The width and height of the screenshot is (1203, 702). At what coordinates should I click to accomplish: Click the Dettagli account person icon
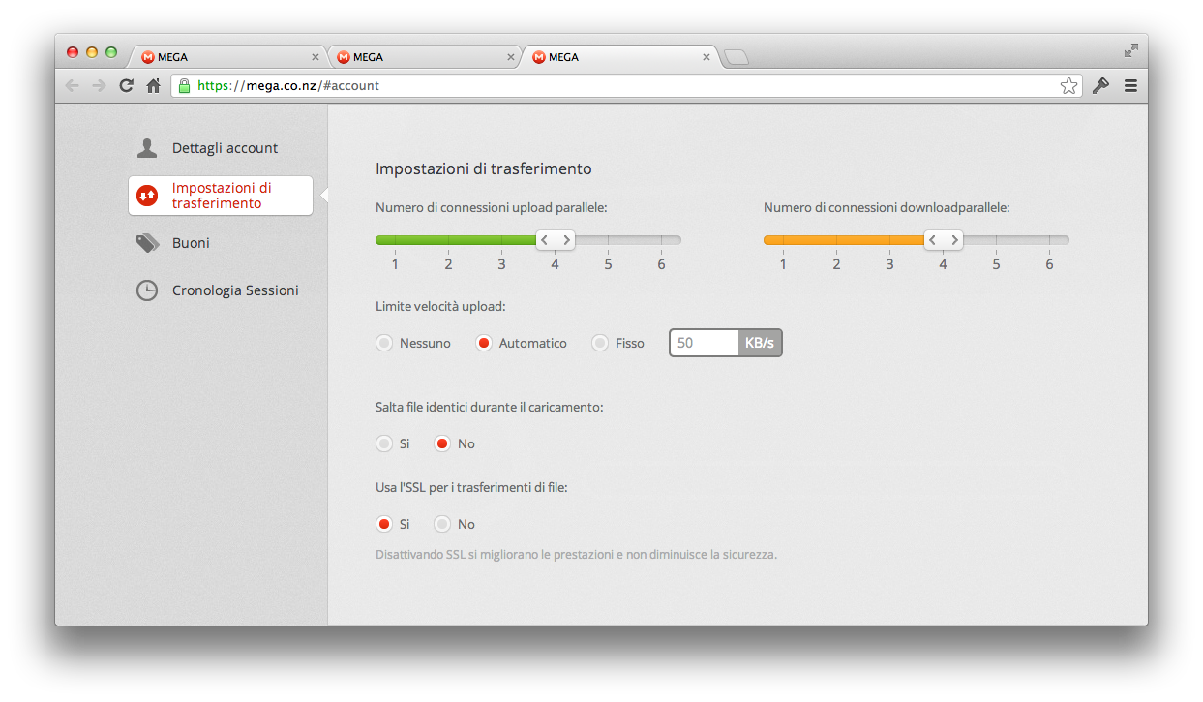tap(147, 148)
